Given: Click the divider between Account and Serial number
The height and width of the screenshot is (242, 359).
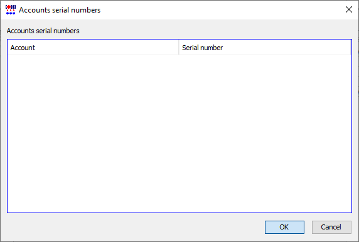Looking at the screenshot, I should point(179,48).
